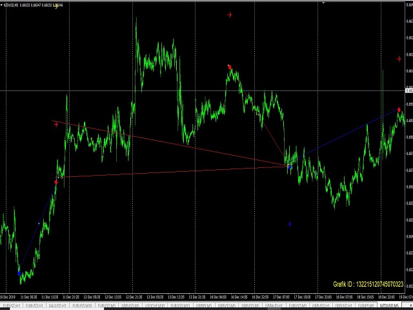This screenshot has height=310, width=413.
Task: Switch to the GBPJPY,M5 chart tab
Action: [x=204, y=305]
